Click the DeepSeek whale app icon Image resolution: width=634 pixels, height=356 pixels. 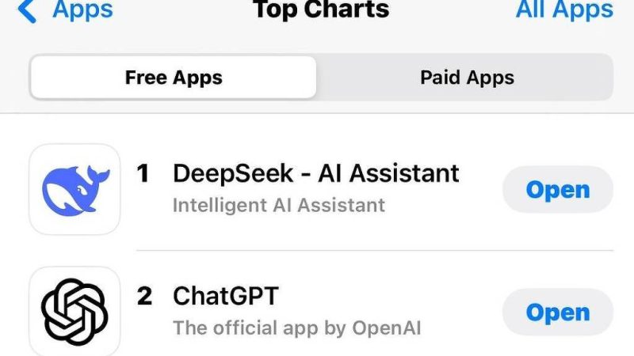pyautogui.click(x=74, y=189)
